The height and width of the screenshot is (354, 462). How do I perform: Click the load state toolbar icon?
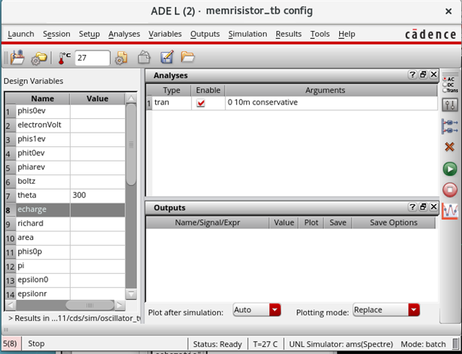tap(17, 57)
